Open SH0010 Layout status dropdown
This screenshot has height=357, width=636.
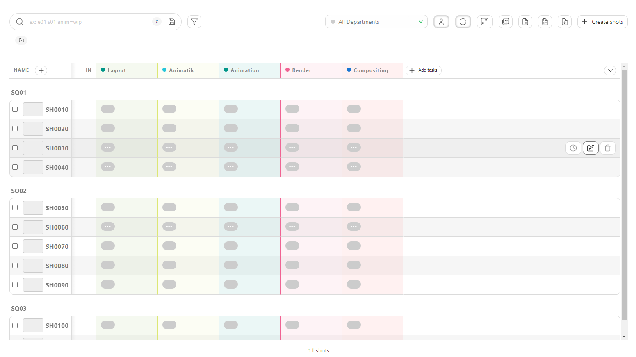(x=108, y=109)
